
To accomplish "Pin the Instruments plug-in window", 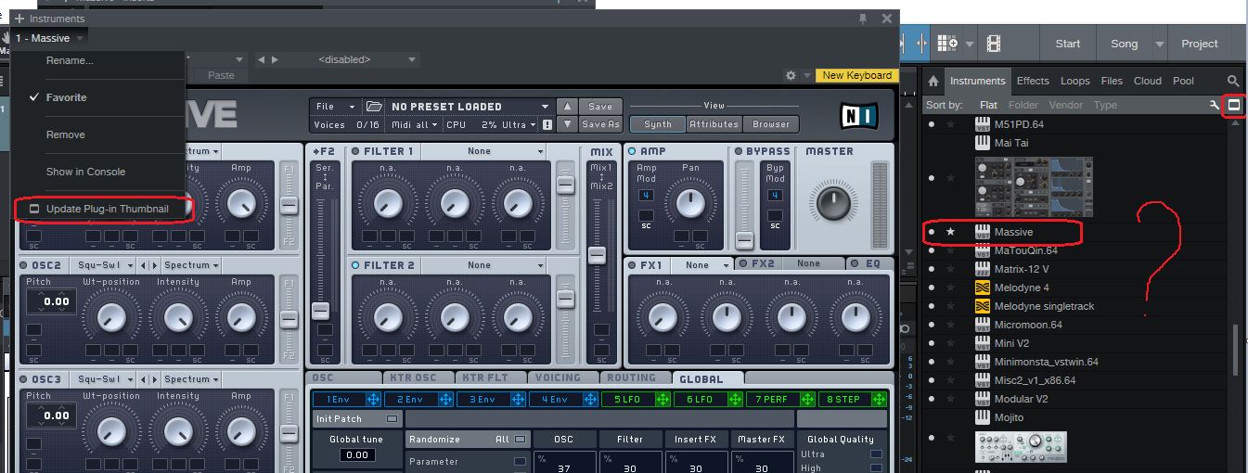I will pyautogui.click(x=863, y=19).
